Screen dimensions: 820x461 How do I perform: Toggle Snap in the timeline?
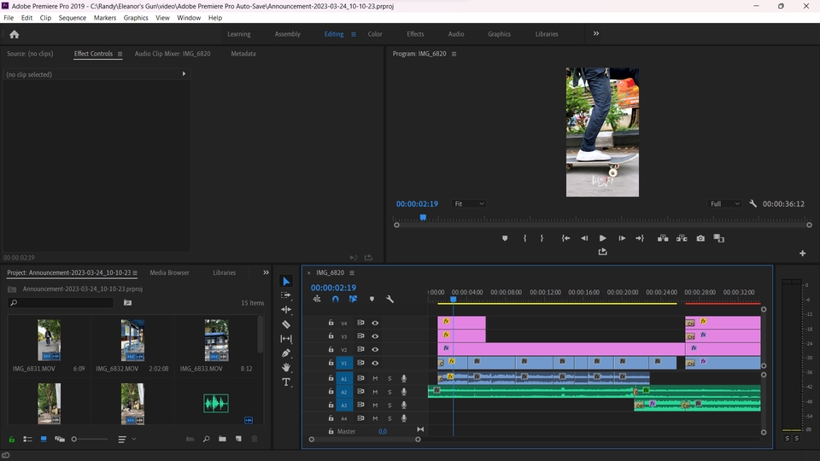pyautogui.click(x=335, y=299)
